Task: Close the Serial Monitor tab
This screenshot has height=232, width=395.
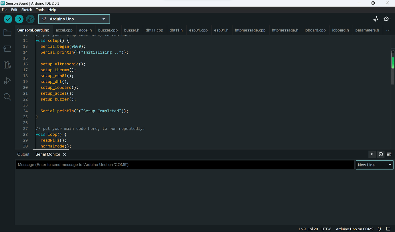Action: pyautogui.click(x=64, y=154)
